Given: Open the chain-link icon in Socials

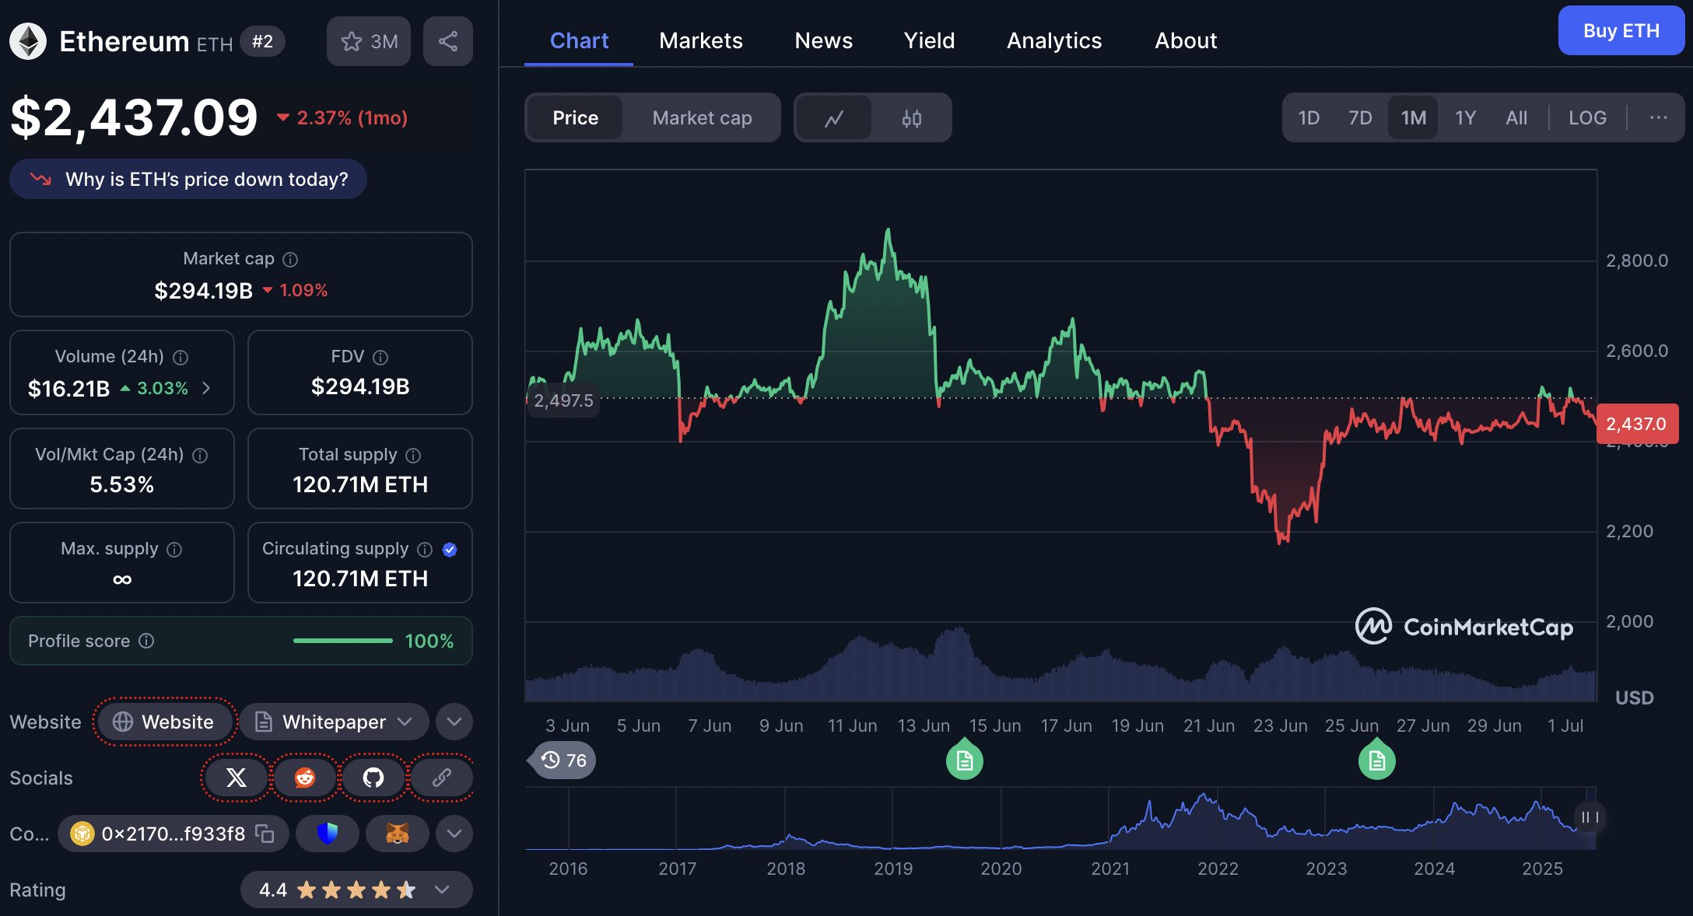Looking at the screenshot, I should point(442,777).
